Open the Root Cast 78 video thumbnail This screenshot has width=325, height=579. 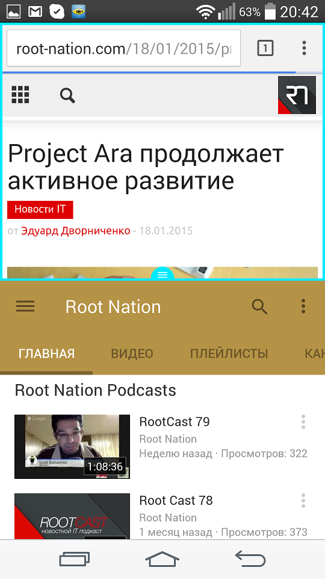click(72, 516)
